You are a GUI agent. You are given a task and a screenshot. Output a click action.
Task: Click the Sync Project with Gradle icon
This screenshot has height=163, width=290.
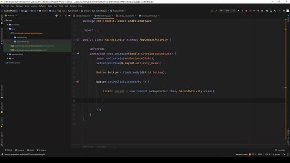[x=267, y=11]
